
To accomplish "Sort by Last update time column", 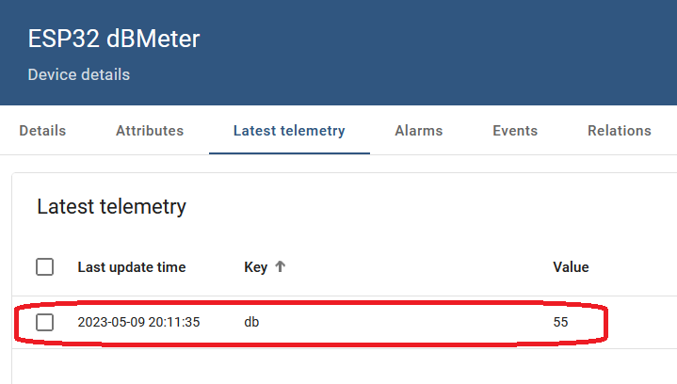I will click(132, 267).
